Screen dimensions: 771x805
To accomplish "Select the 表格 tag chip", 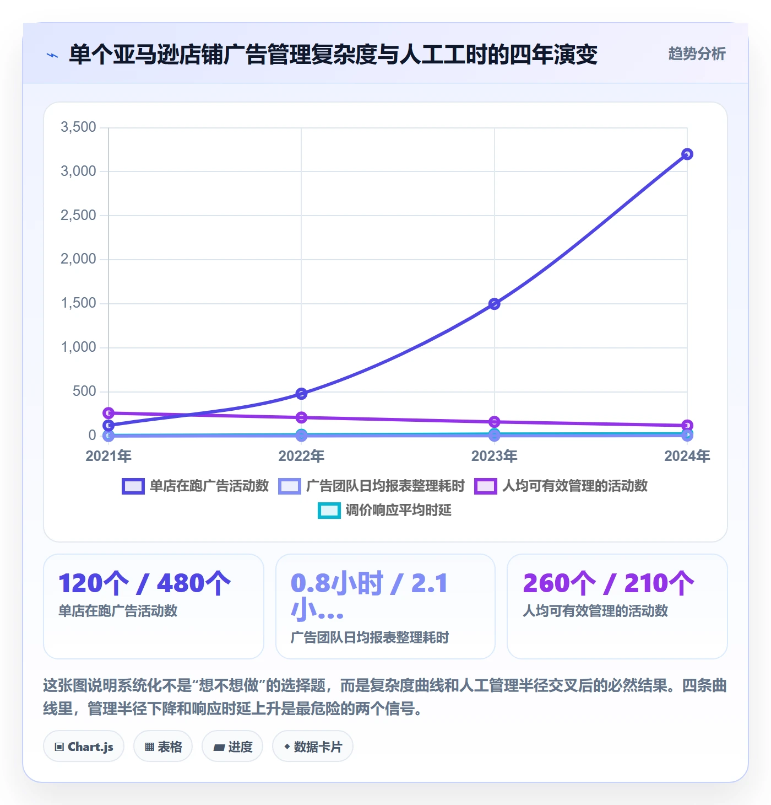I will click(x=163, y=747).
